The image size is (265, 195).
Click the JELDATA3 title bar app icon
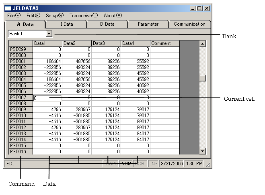pos(8,8)
